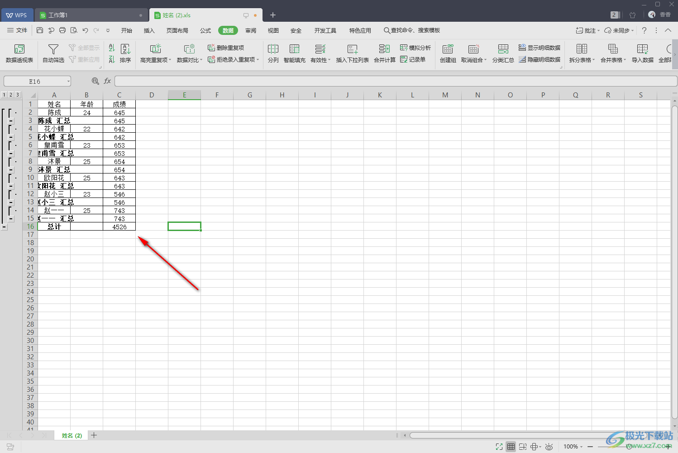The image size is (678, 453).
Task: Collapse the 总计 group at row 16
Action: pos(4,227)
